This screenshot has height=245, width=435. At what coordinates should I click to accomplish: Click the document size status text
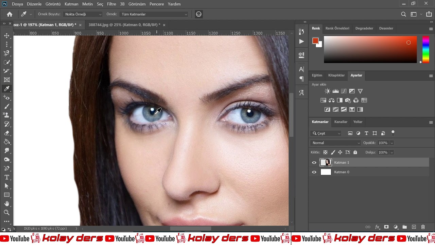tap(45, 229)
